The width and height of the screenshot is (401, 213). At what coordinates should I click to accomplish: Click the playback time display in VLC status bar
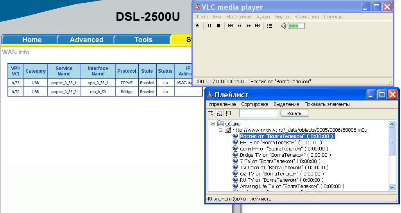(213, 82)
